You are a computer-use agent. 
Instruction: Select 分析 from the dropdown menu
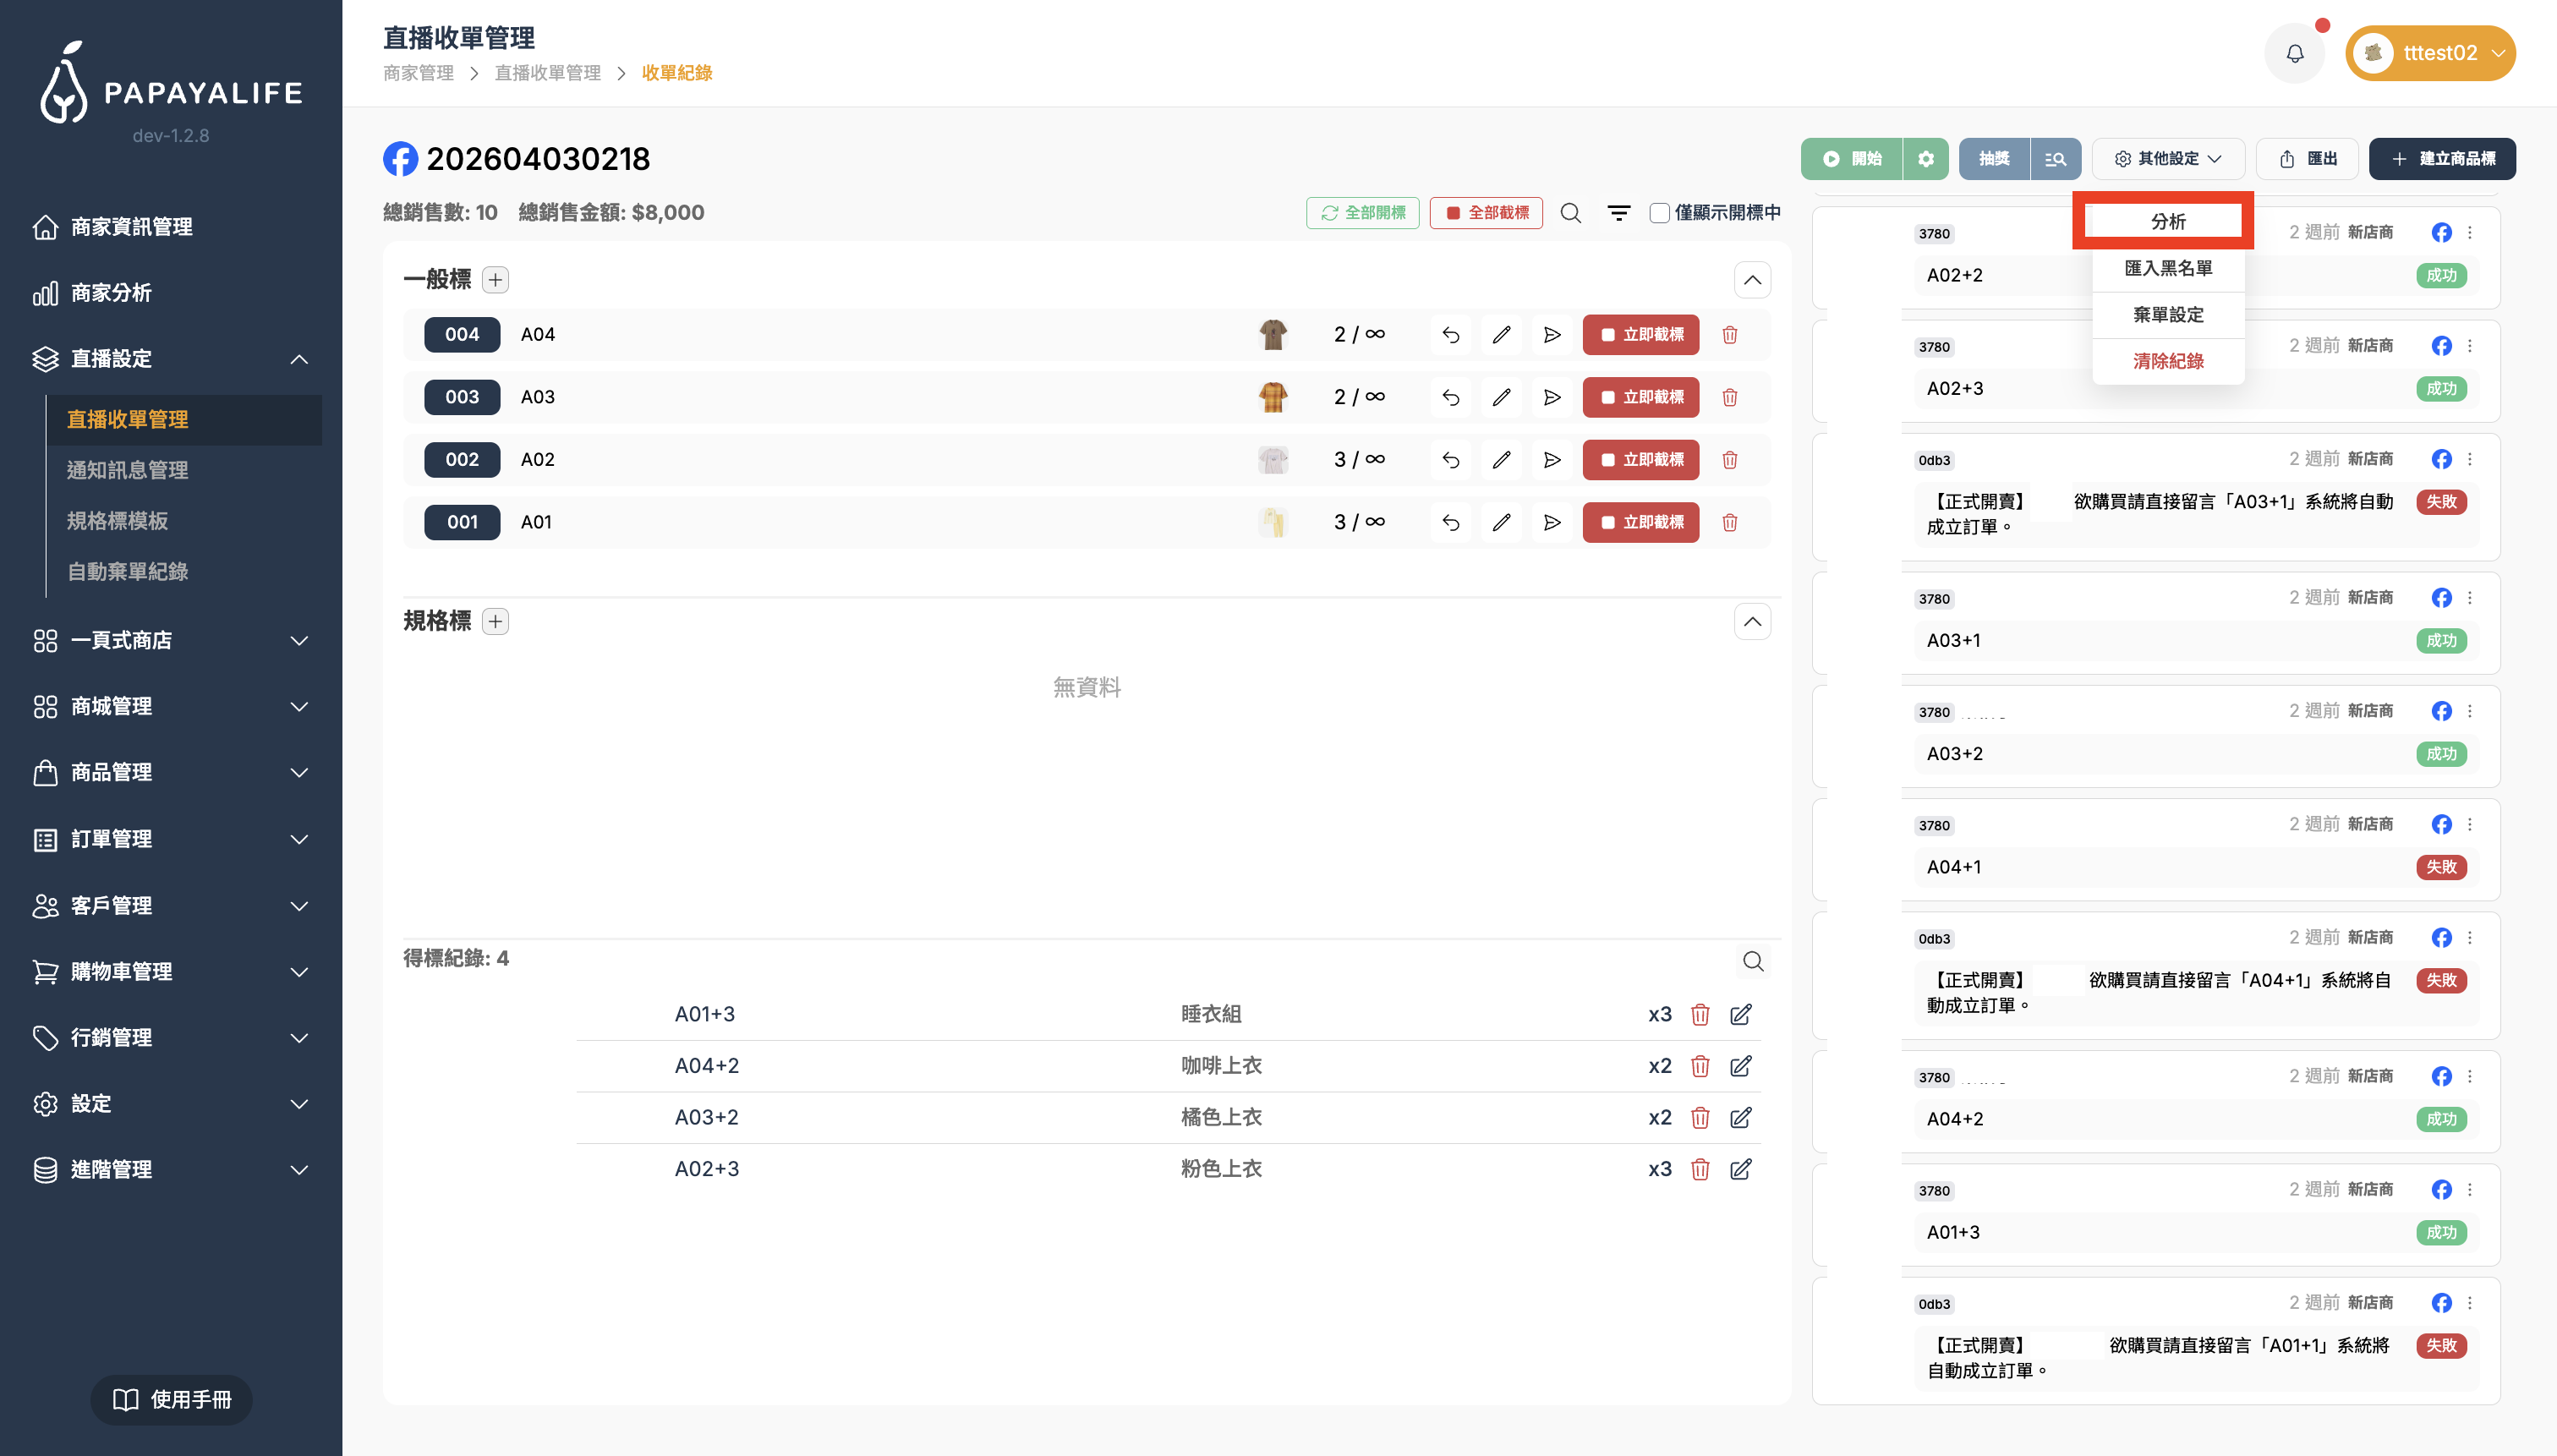tap(2167, 221)
